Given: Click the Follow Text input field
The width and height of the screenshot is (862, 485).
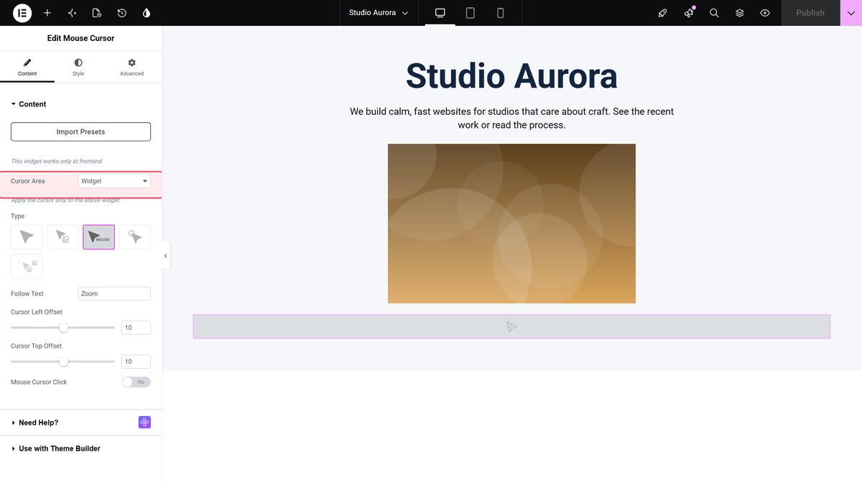Looking at the screenshot, I should pos(114,293).
